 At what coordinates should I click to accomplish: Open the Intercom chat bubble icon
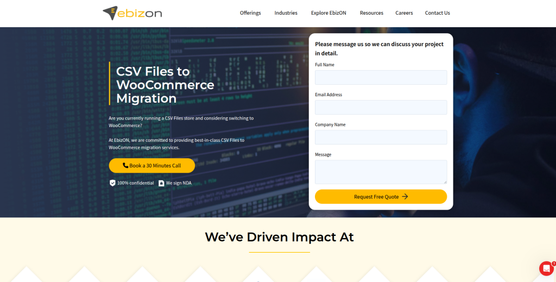[x=546, y=268]
